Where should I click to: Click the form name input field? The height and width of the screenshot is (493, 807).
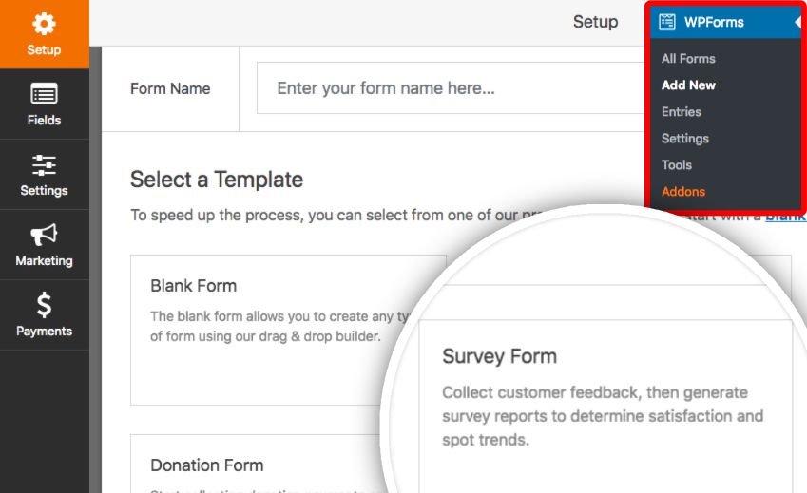451,88
